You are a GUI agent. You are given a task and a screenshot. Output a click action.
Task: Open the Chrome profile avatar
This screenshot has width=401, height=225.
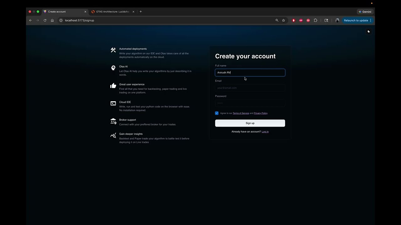[x=337, y=20]
